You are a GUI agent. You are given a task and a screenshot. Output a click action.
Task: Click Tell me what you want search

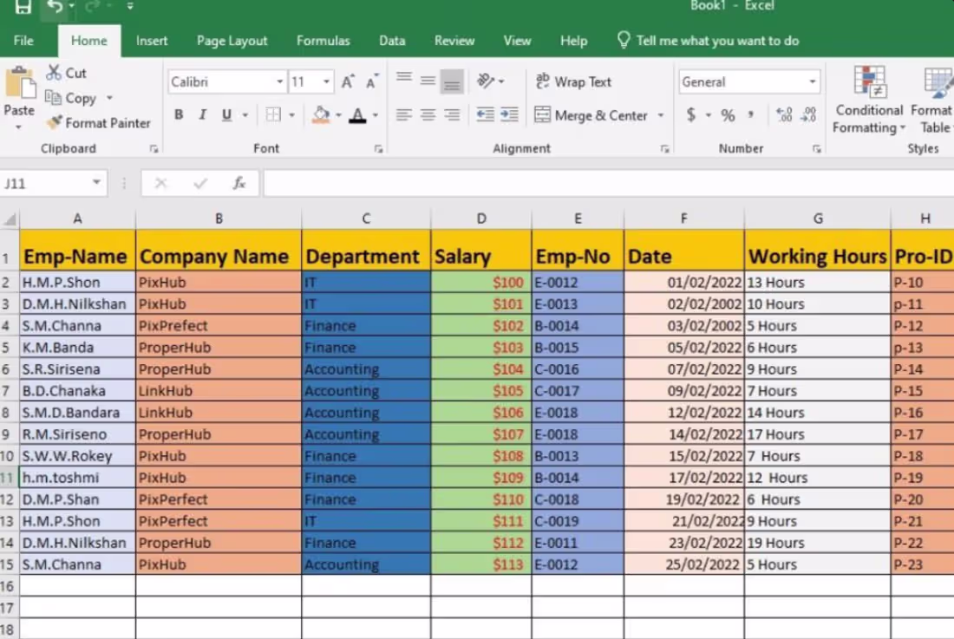(709, 41)
